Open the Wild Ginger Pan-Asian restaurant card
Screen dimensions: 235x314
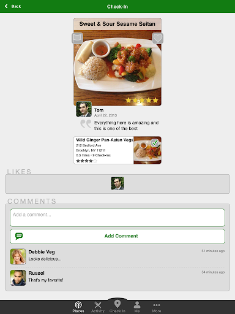[x=117, y=150]
